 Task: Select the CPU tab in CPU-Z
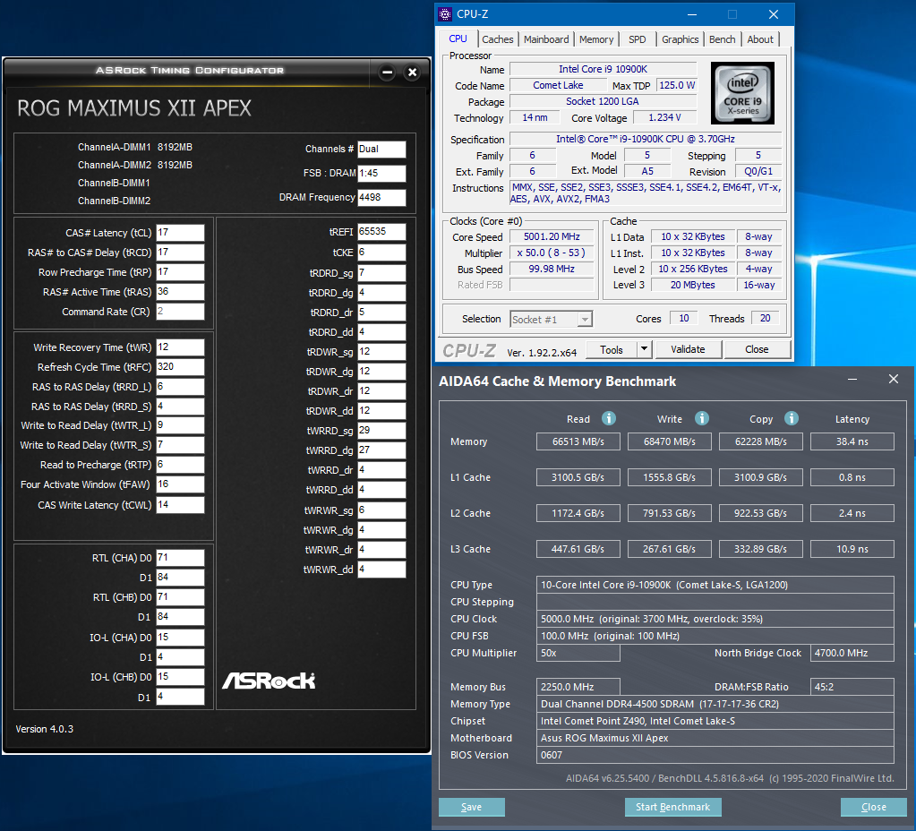click(x=458, y=39)
